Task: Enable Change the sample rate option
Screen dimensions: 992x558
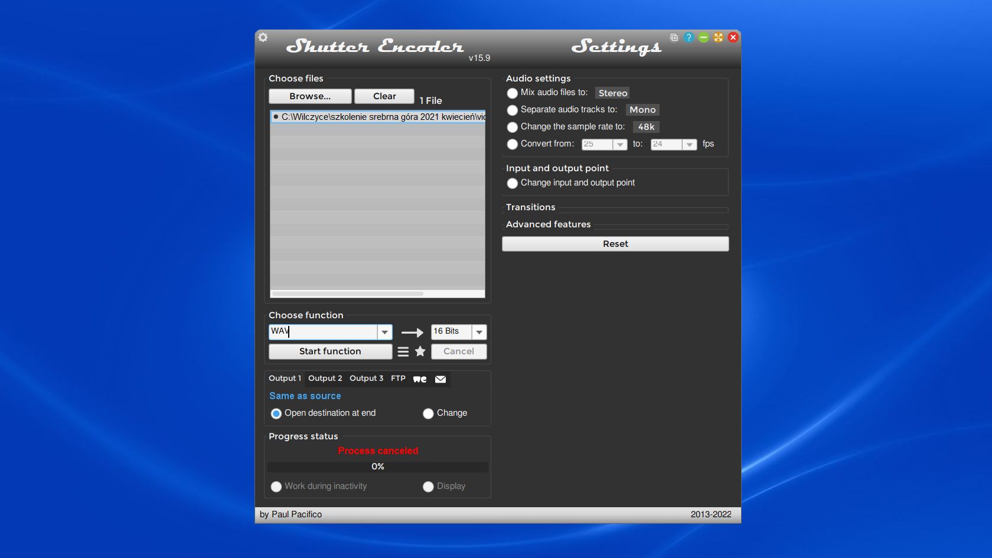Action: [x=512, y=128]
